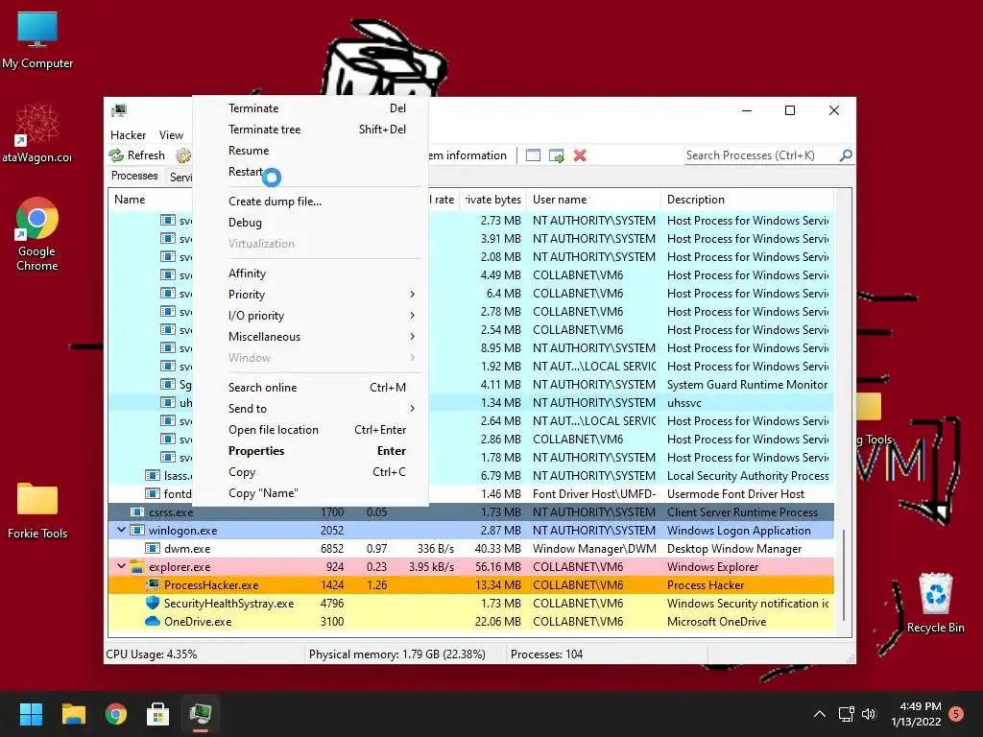Click the Processes: 104 status entry
This screenshot has height=737, width=983.
546,654
